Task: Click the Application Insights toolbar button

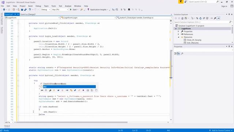Action: click(98, 10)
